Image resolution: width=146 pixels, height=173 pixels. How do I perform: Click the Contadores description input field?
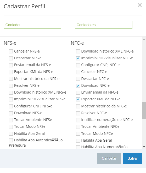pos(103,25)
